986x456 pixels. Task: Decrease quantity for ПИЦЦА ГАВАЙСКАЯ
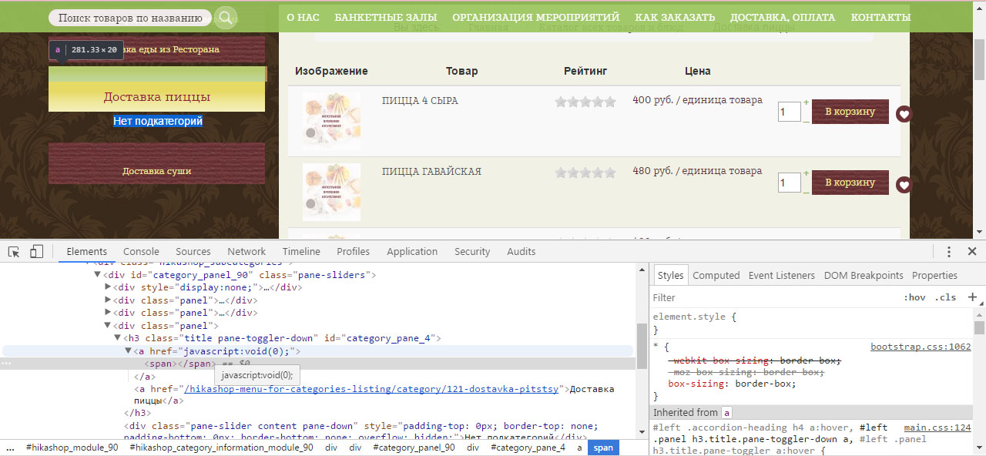click(807, 192)
